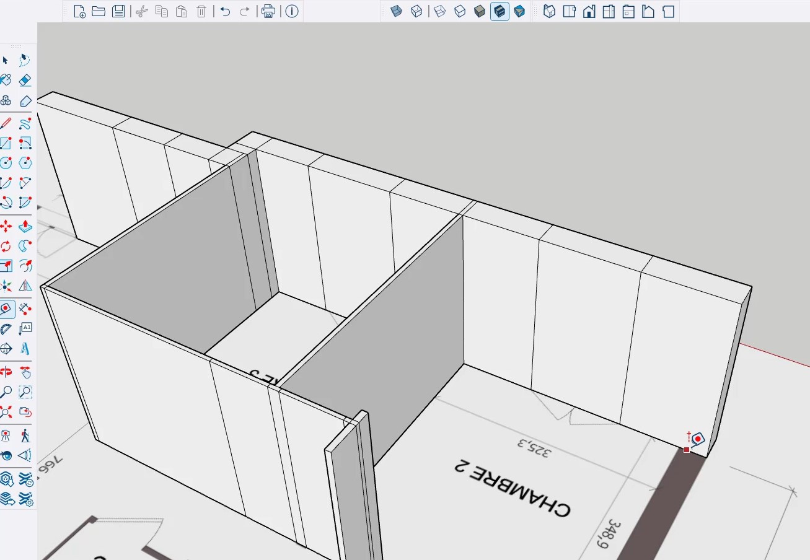Toggle Back Edges display style

point(416,11)
